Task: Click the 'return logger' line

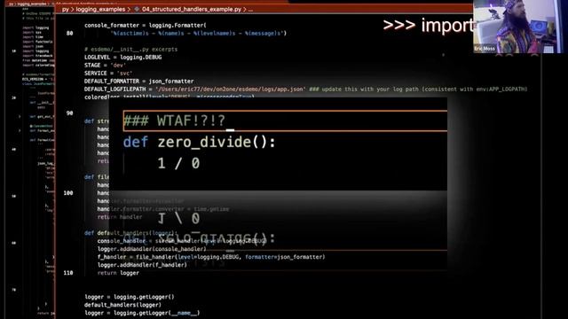Action: pyautogui.click(x=118, y=273)
